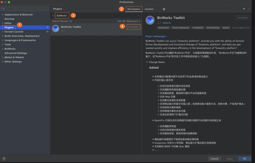Confirm with the OK button
The image size is (255, 163).
click(244, 159)
